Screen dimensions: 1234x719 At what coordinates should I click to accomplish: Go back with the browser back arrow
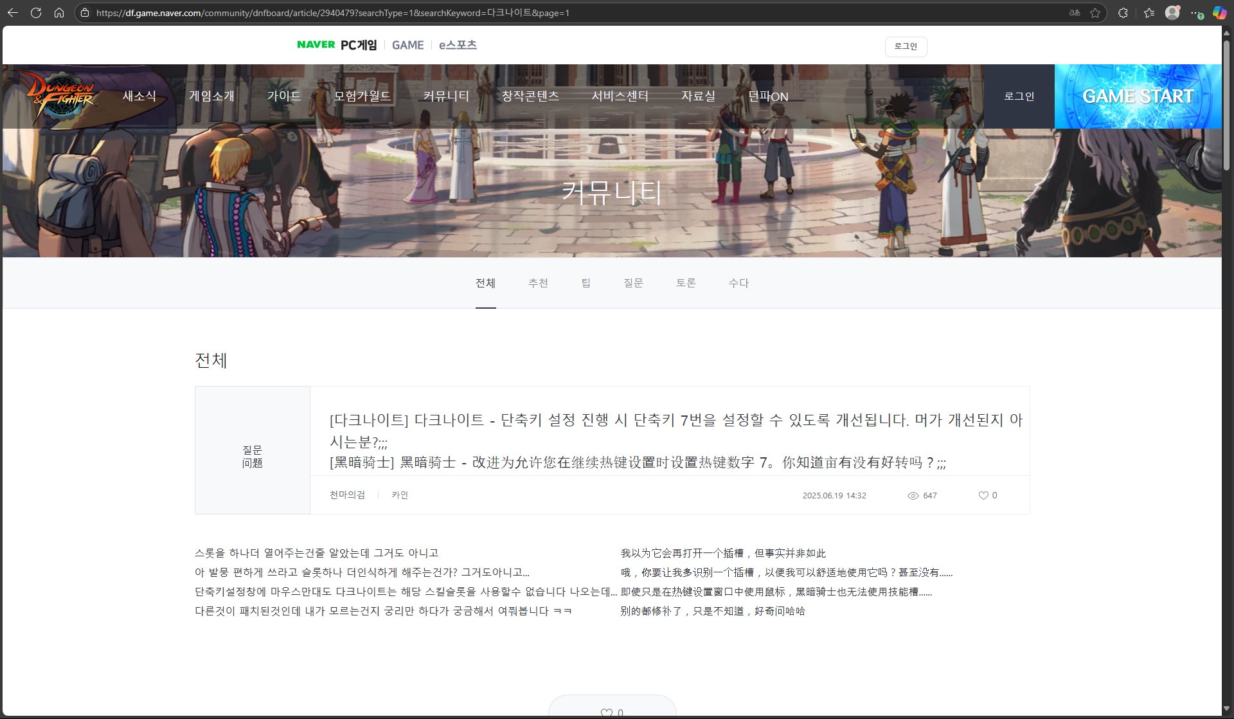(13, 13)
